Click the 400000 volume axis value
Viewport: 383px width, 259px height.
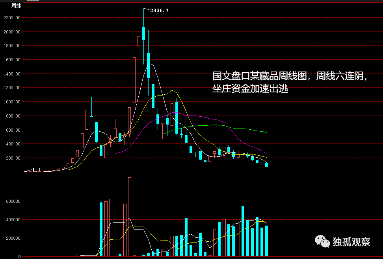click(13, 220)
